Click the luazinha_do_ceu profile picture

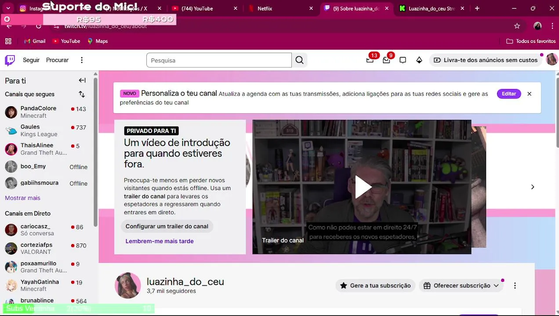coord(127,285)
